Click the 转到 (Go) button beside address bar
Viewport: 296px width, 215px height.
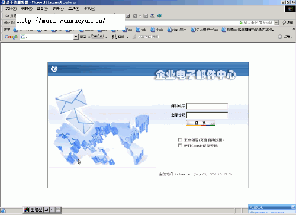(288, 23)
